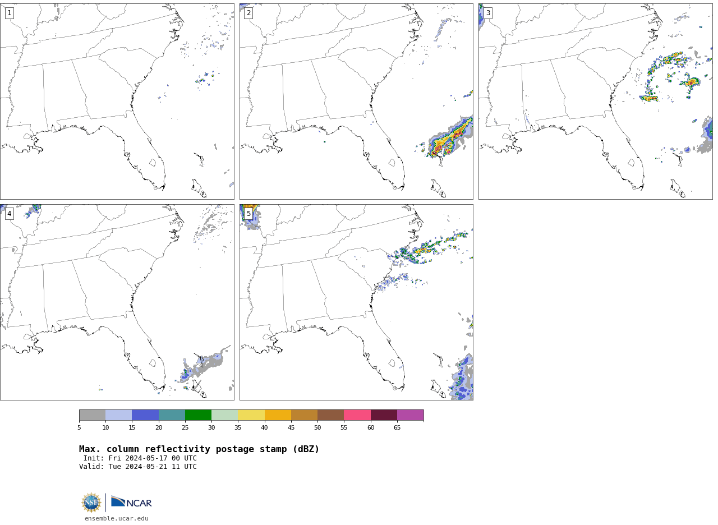718x525 pixels.
Task: Click the orange 40-45 dBZ swatch
Action: (x=278, y=415)
